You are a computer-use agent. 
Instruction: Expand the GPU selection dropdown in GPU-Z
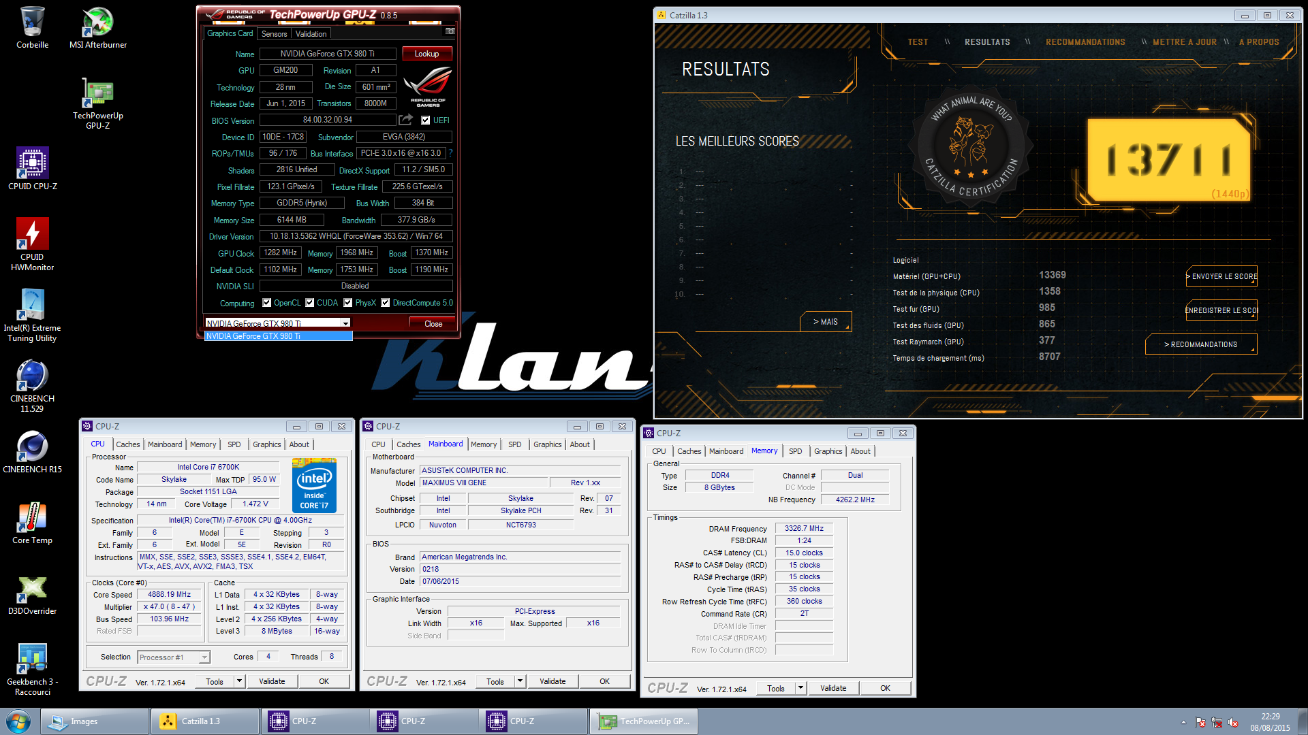coord(346,323)
